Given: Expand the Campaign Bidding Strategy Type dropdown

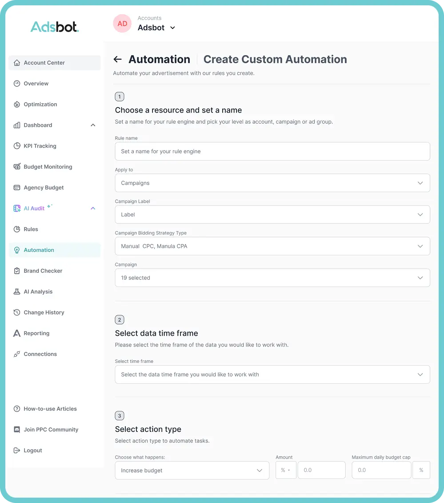Looking at the screenshot, I should (272, 246).
